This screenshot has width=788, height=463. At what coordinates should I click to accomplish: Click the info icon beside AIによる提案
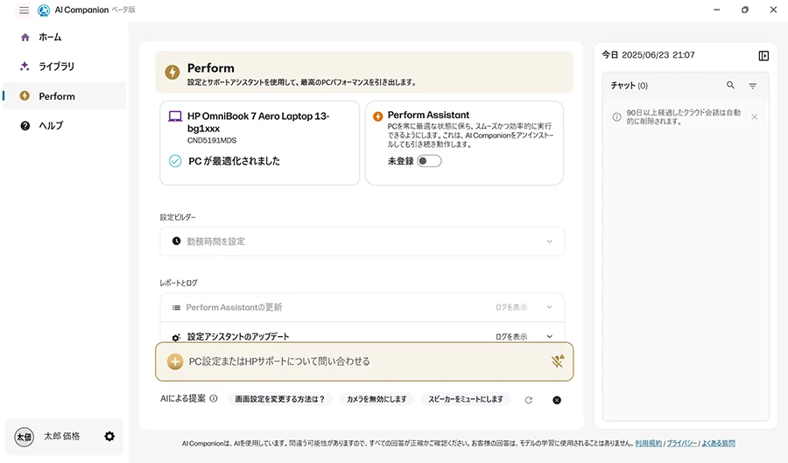point(214,398)
